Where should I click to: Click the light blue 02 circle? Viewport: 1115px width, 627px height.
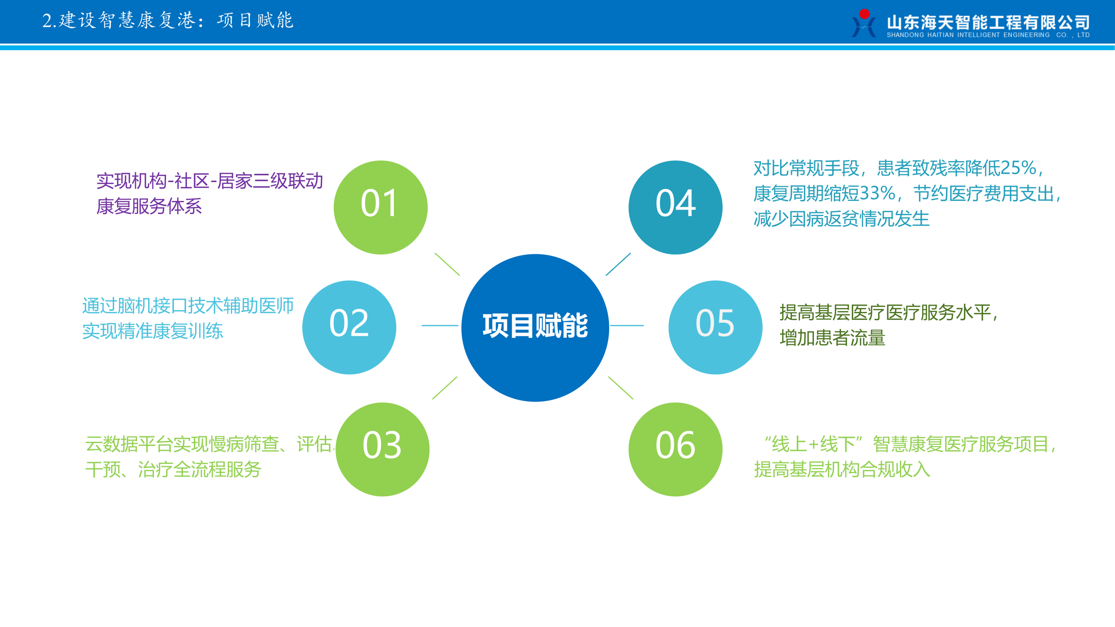pyautogui.click(x=349, y=327)
